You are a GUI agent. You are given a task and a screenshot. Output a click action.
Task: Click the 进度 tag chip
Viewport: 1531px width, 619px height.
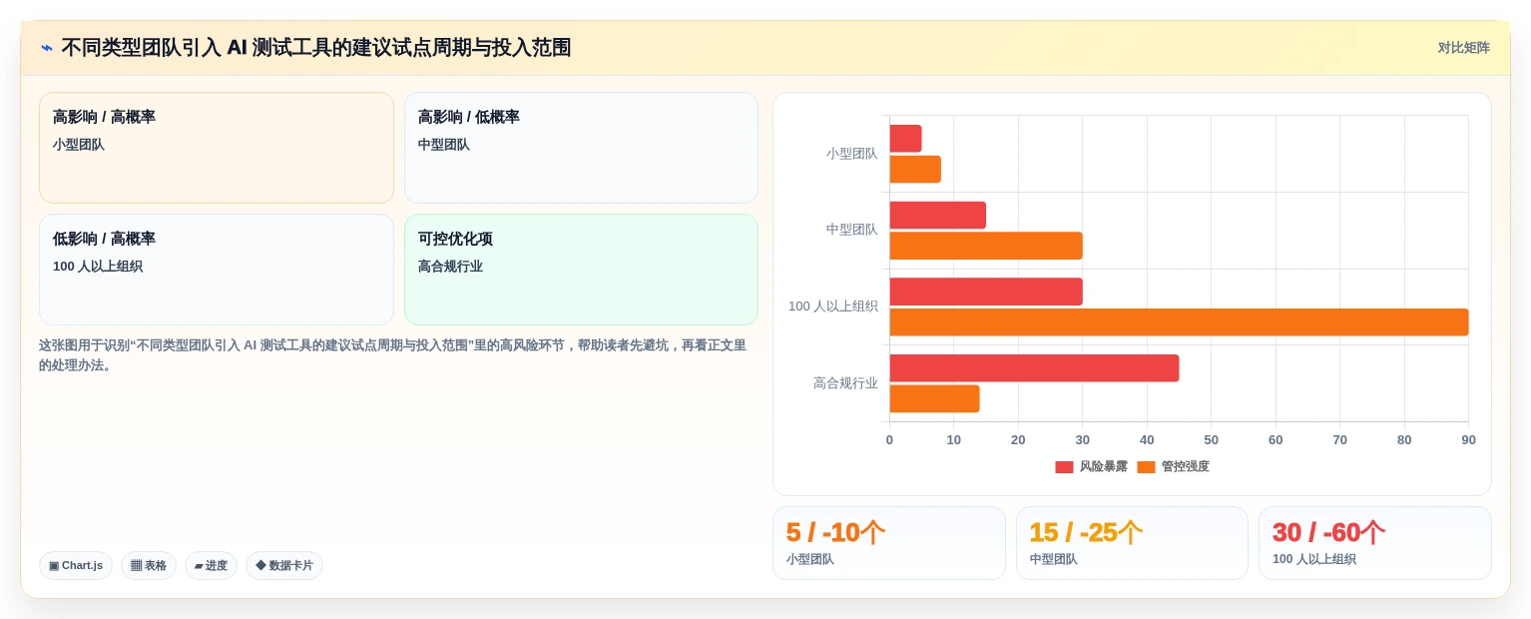pyautogui.click(x=211, y=566)
